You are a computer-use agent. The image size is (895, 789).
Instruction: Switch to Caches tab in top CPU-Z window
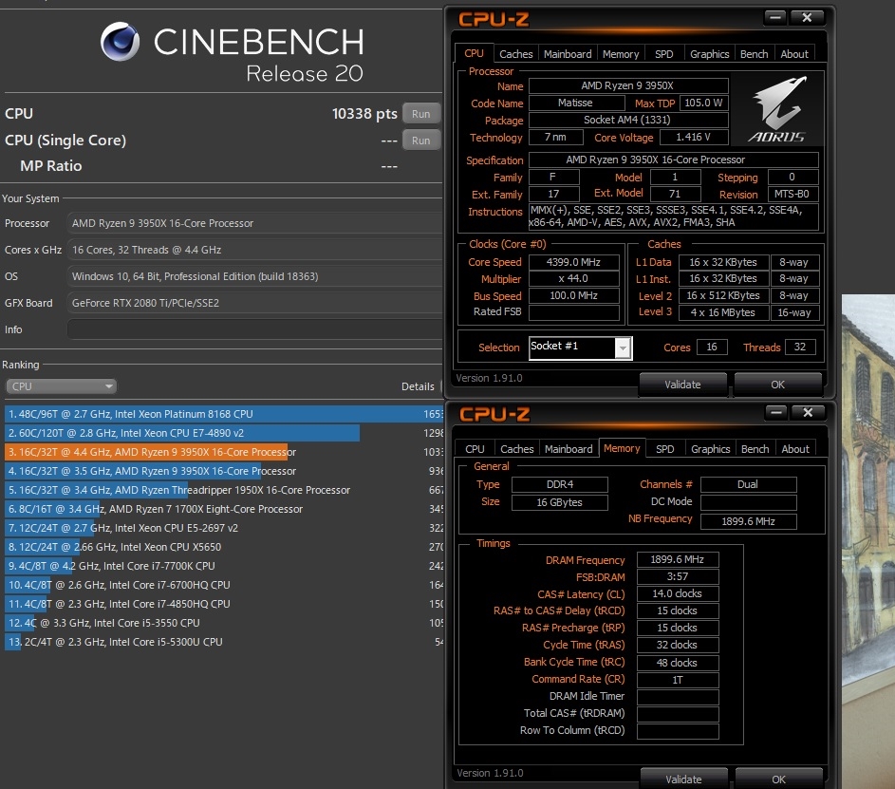point(516,54)
